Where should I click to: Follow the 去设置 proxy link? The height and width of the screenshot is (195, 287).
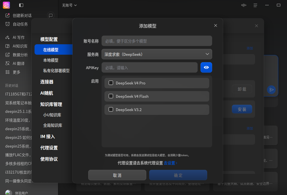(170, 163)
